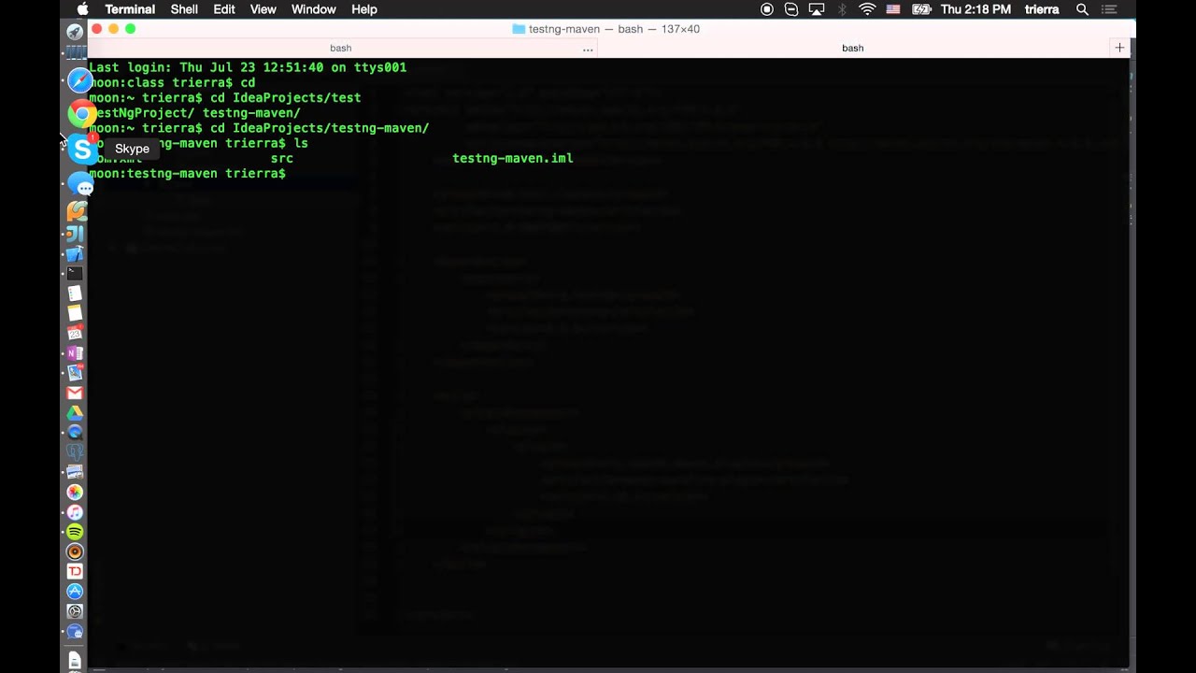The height and width of the screenshot is (673, 1196).
Task: Open the Apple menu
Action: [82, 9]
